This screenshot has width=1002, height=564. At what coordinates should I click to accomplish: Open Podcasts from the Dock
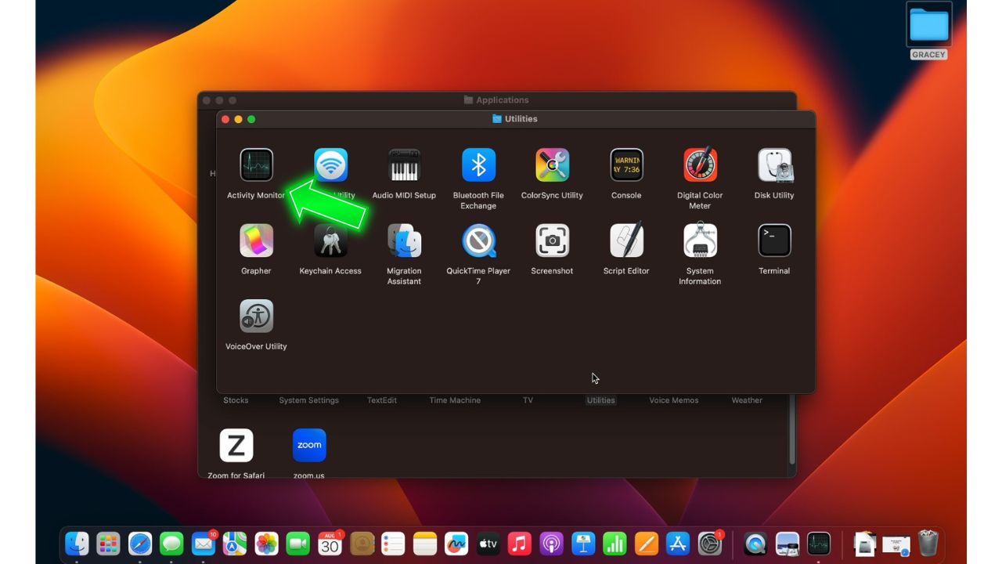click(551, 543)
